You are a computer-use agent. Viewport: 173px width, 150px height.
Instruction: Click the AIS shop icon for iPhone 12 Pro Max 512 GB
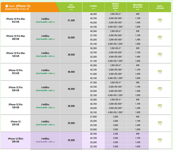(160, 20)
